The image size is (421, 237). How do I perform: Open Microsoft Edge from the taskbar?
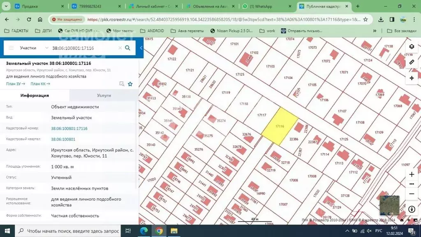click(x=143, y=231)
